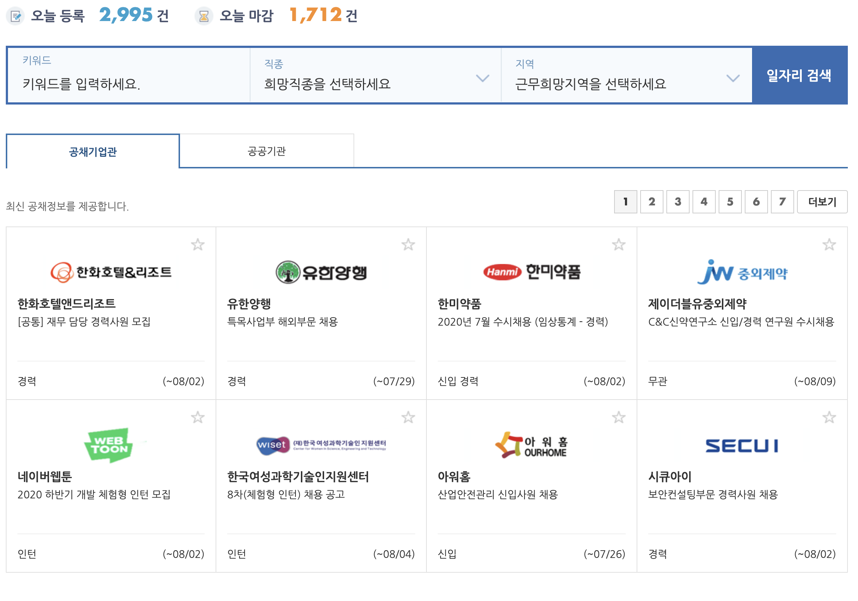Toggle favorite star on 한화호텔앤드리조트 card
This screenshot has height=601, width=858.
click(x=198, y=245)
